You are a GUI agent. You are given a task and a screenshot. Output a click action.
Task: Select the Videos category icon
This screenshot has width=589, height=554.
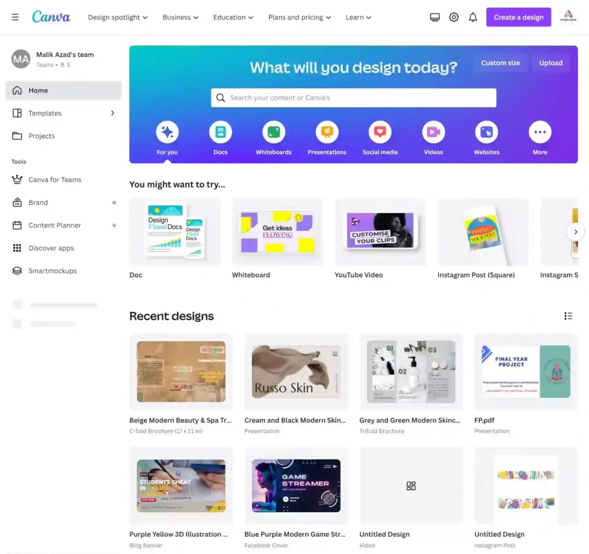point(434,132)
